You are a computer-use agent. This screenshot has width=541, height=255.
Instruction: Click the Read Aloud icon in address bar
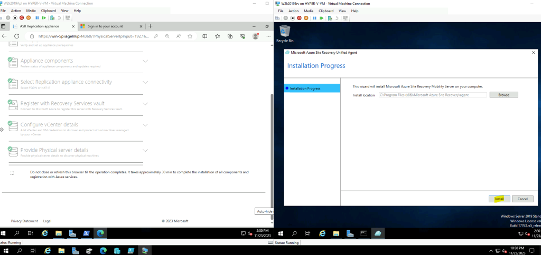[179, 36]
